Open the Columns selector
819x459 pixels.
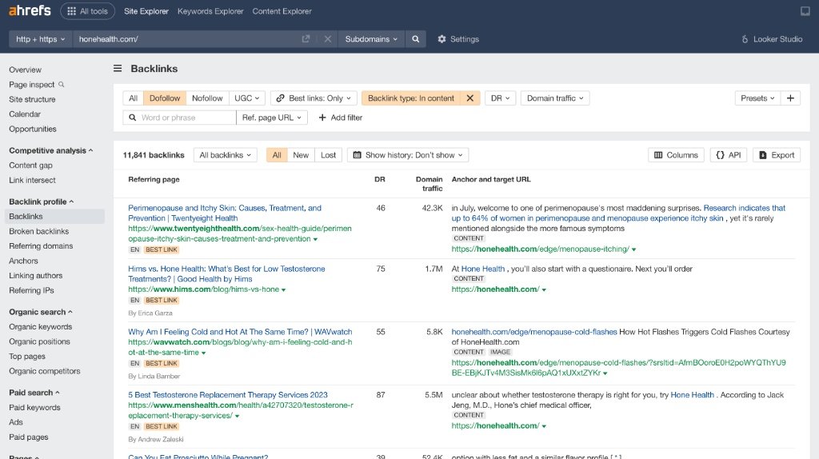[x=676, y=155]
